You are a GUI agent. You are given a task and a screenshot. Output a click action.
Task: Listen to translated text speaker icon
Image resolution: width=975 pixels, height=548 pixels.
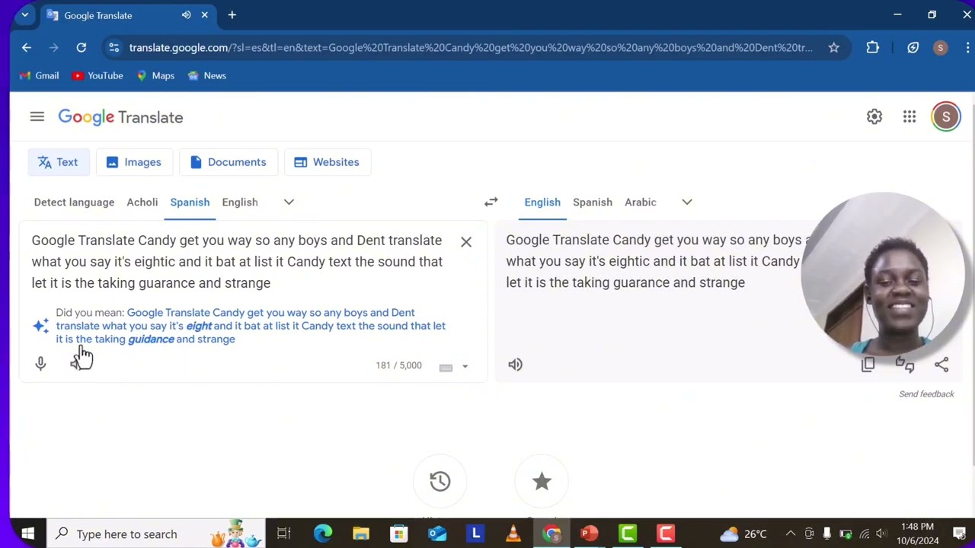click(x=516, y=365)
